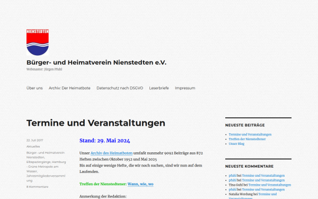Open the Elbspaziergänge tag
The width and height of the screenshot is (318, 199).
pos(38,162)
